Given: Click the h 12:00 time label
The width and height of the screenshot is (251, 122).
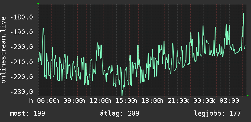Looking at the screenshot, I should pyautogui.click(x=95, y=101).
